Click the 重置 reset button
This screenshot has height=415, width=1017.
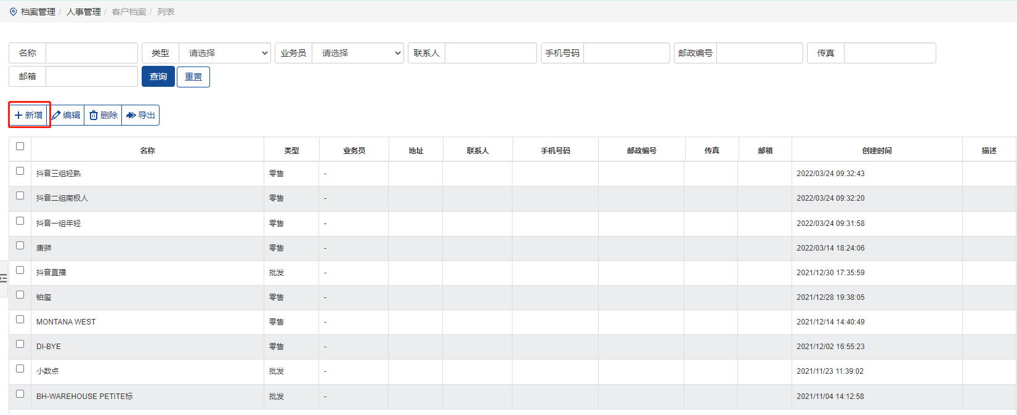coord(193,77)
